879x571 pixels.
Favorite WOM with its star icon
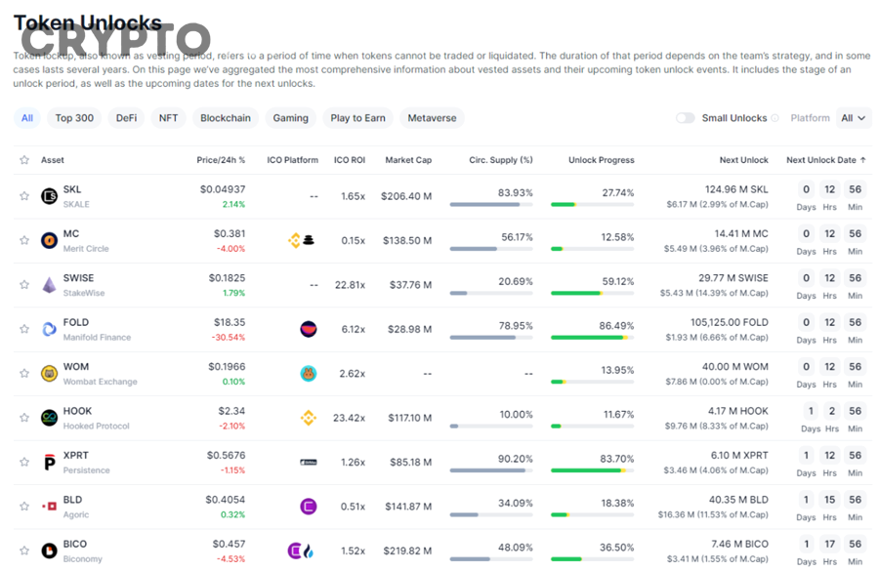coord(24,373)
